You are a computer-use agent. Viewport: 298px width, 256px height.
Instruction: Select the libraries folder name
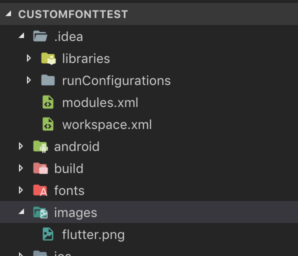[86, 58]
